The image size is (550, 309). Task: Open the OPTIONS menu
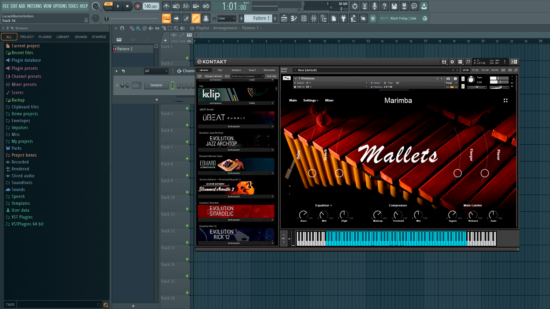click(x=60, y=6)
